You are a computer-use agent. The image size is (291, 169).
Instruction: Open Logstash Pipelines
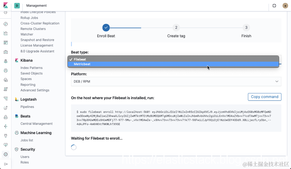click(27, 107)
